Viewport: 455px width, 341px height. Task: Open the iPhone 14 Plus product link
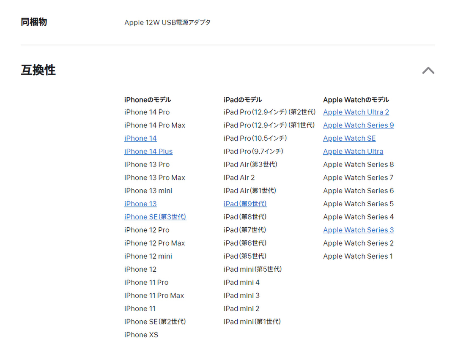148,151
